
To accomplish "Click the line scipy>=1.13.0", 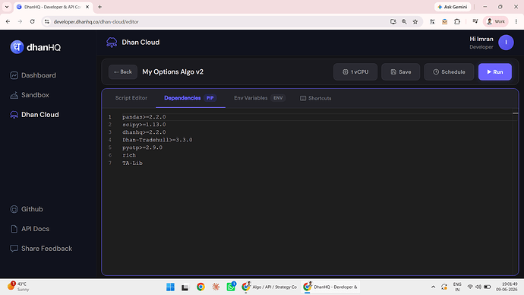I will 144,125.
